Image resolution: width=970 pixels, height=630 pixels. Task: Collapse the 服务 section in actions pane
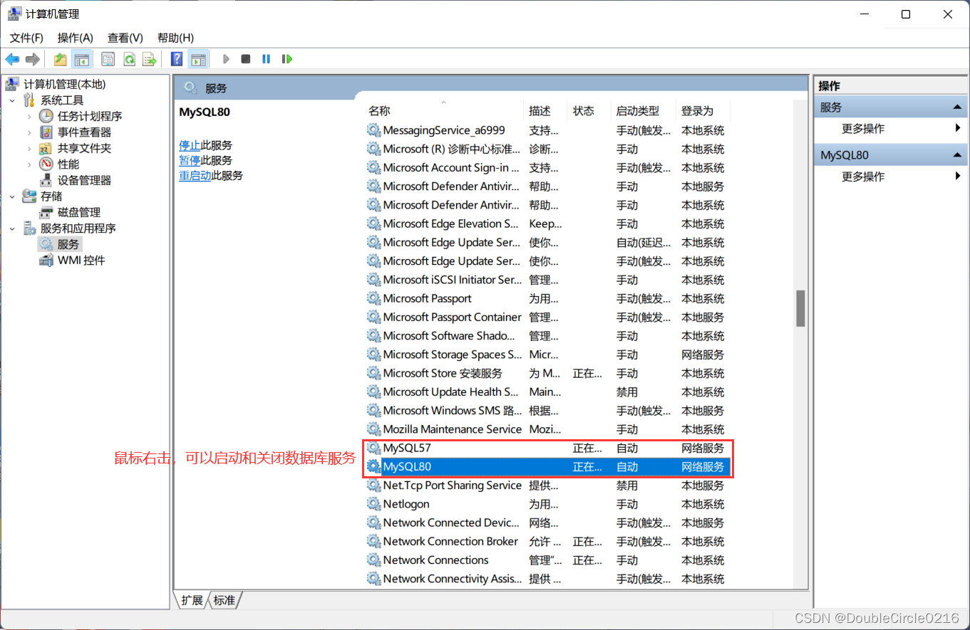pyautogui.click(x=957, y=107)
